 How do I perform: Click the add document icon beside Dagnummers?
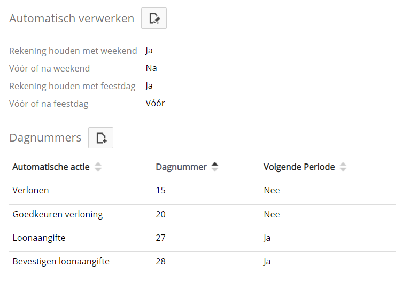tap(101, 138)
